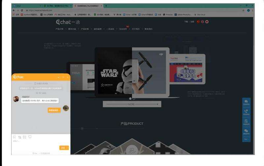Select the first carousel indicator dot
The width and height of the screenshot is (264, 166).
coord(130,98)
